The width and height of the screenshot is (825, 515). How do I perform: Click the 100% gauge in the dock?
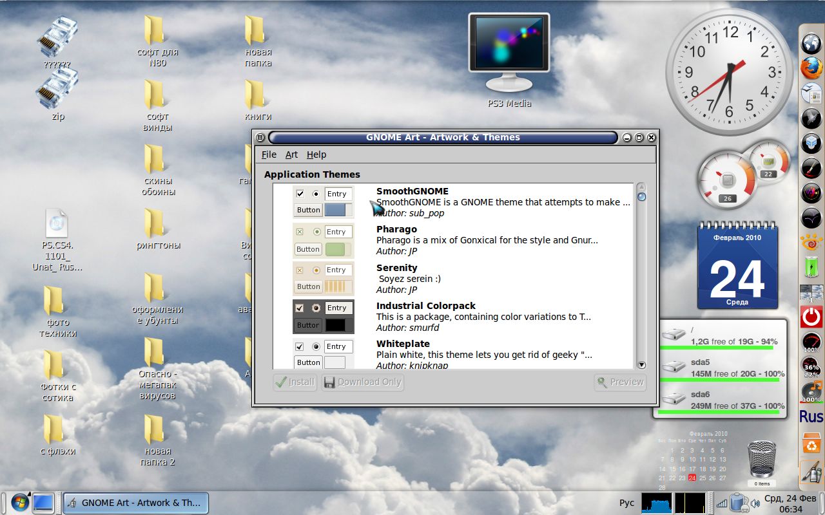coord(811,342)
